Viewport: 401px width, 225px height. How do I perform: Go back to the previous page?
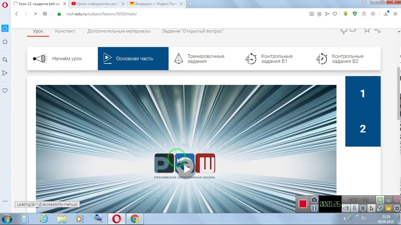tap(17, 14)
